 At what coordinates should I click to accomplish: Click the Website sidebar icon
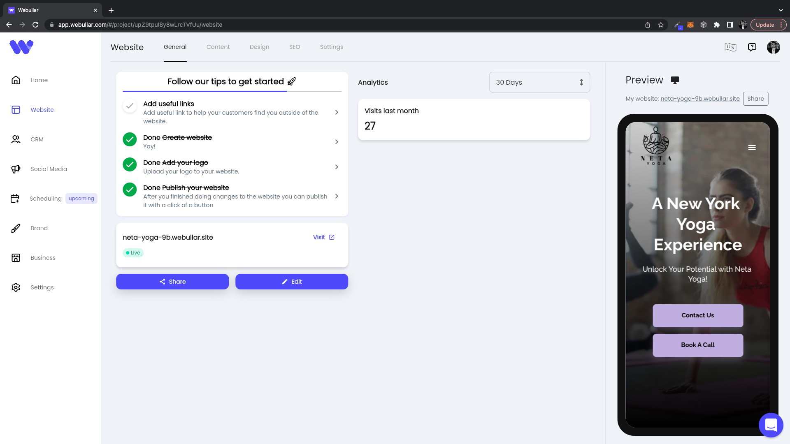click(15, 109)
